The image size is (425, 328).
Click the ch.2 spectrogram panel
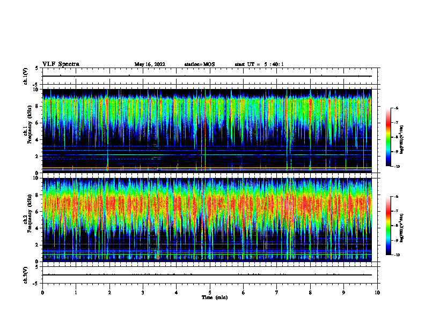[207, 220]
